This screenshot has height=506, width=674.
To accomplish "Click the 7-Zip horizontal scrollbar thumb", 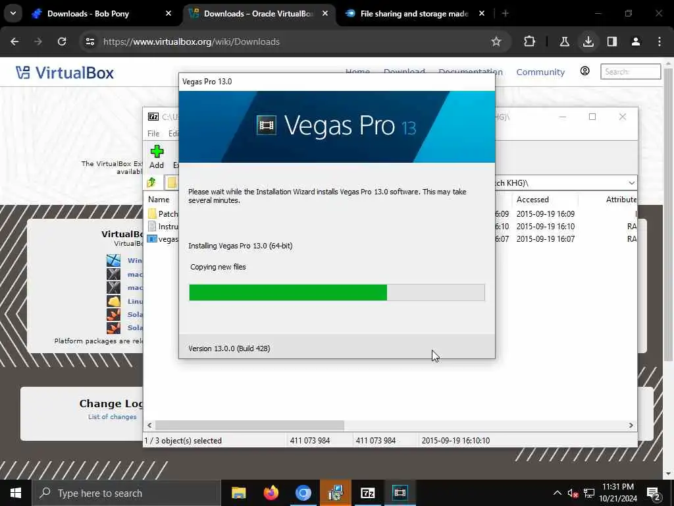I will [249, 425].
